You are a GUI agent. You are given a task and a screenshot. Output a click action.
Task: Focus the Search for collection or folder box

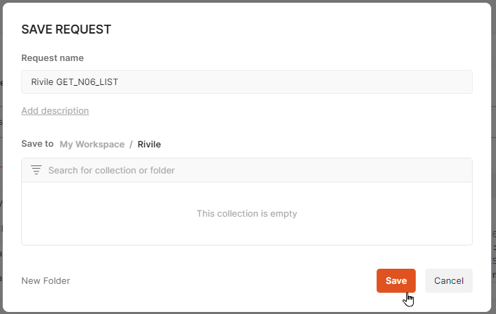click(254, 170)
